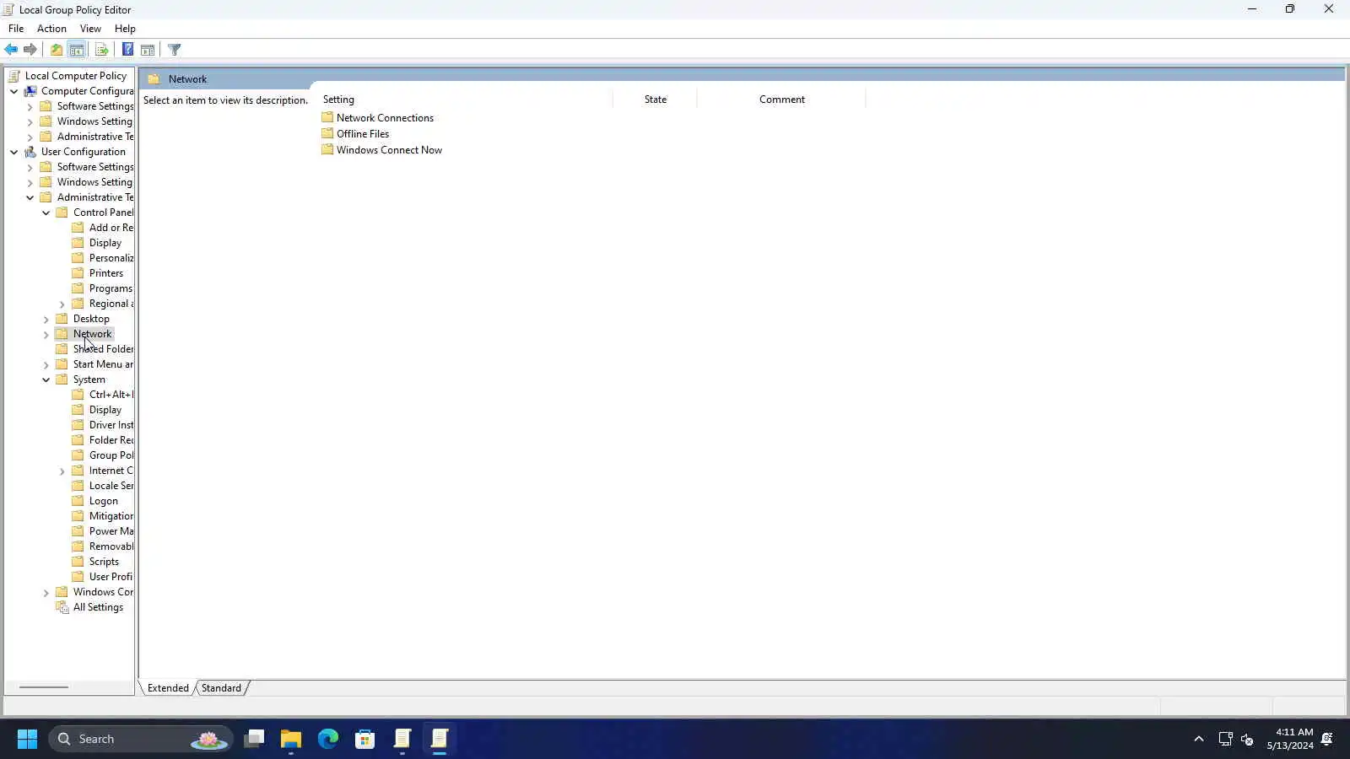Image resolution: width=1350 pixels, height=759 pixels.
Task: Click the Filter funnel icon
Action: [x=175, y=50]
